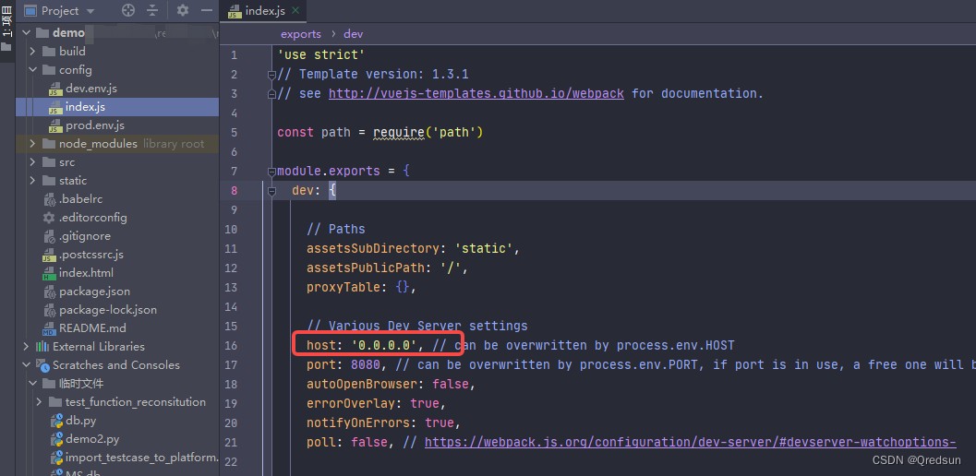Click the 'use strict' line
The height and width of the screenshot is (476, 976).
tap(321, 54)
